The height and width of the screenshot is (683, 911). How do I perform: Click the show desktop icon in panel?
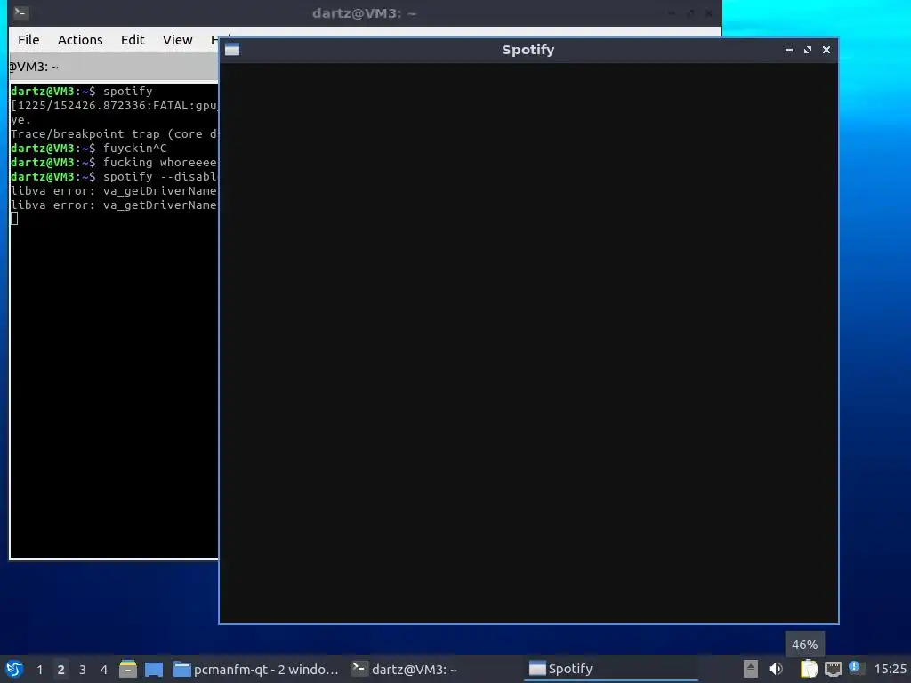(x=154, y=669)
